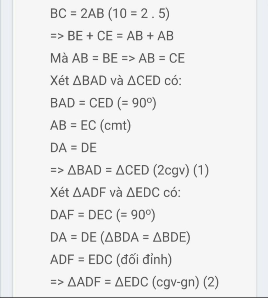Click the '(1)' label after 2cgv

click(201, 170)
